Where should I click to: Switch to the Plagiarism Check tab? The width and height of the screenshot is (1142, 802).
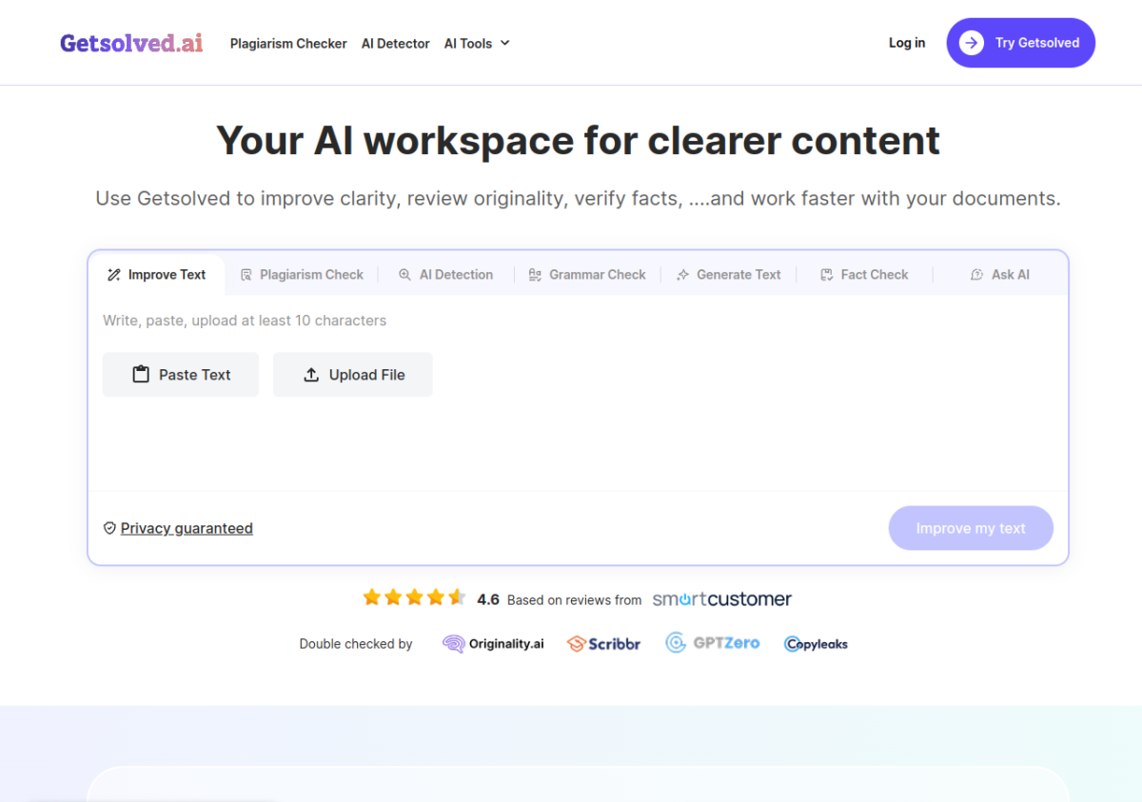pos(302,275)
